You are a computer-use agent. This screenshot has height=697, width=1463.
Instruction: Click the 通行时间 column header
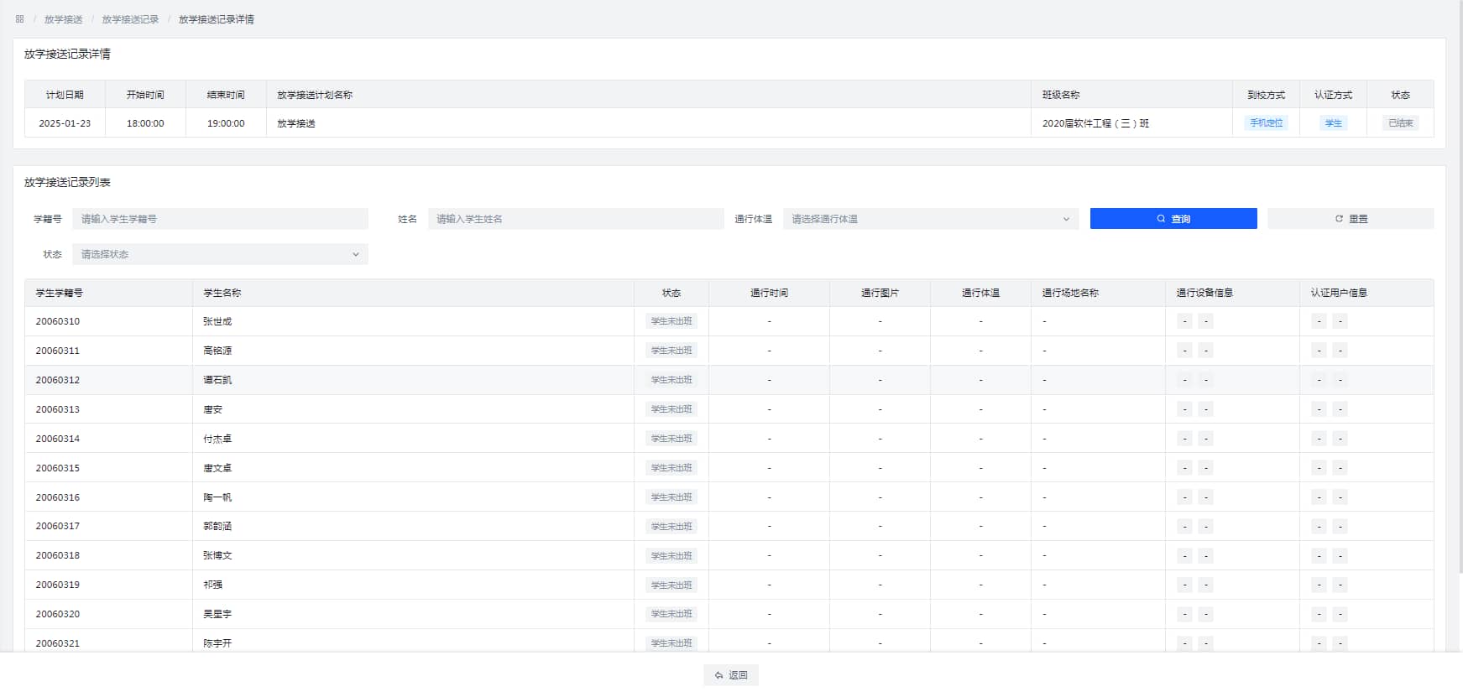click(769, 293)
